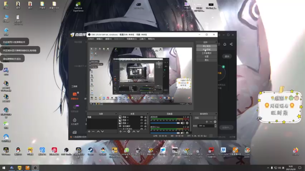Remove scene transition with minus icon
This screenshot has height=171, width=305.
click(x=211, y=122)
